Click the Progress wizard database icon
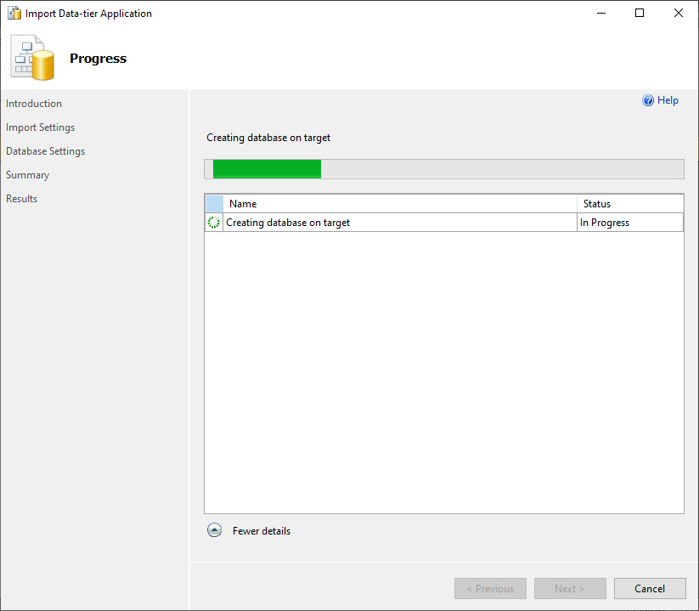 (x=31, y=58)
